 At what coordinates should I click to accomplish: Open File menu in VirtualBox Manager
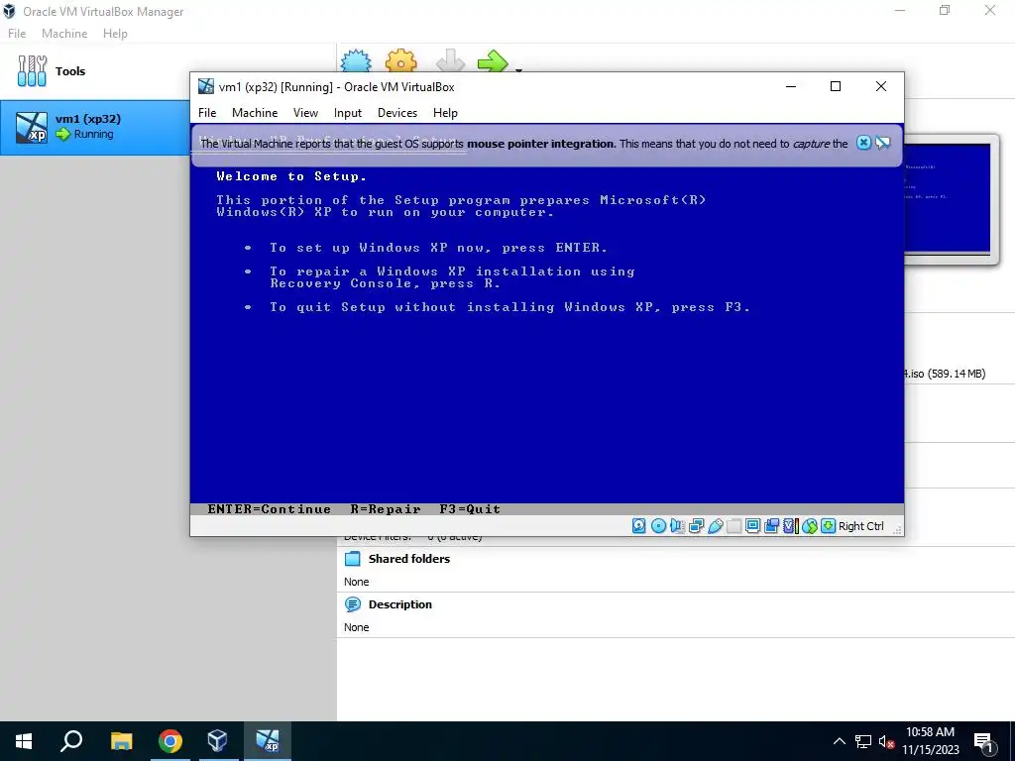[x=17, y=34]
